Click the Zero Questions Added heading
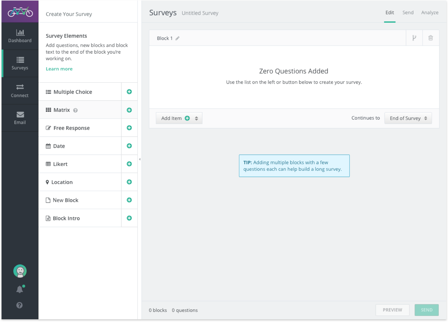Screen dimensions: 448x322 point(294,71)
